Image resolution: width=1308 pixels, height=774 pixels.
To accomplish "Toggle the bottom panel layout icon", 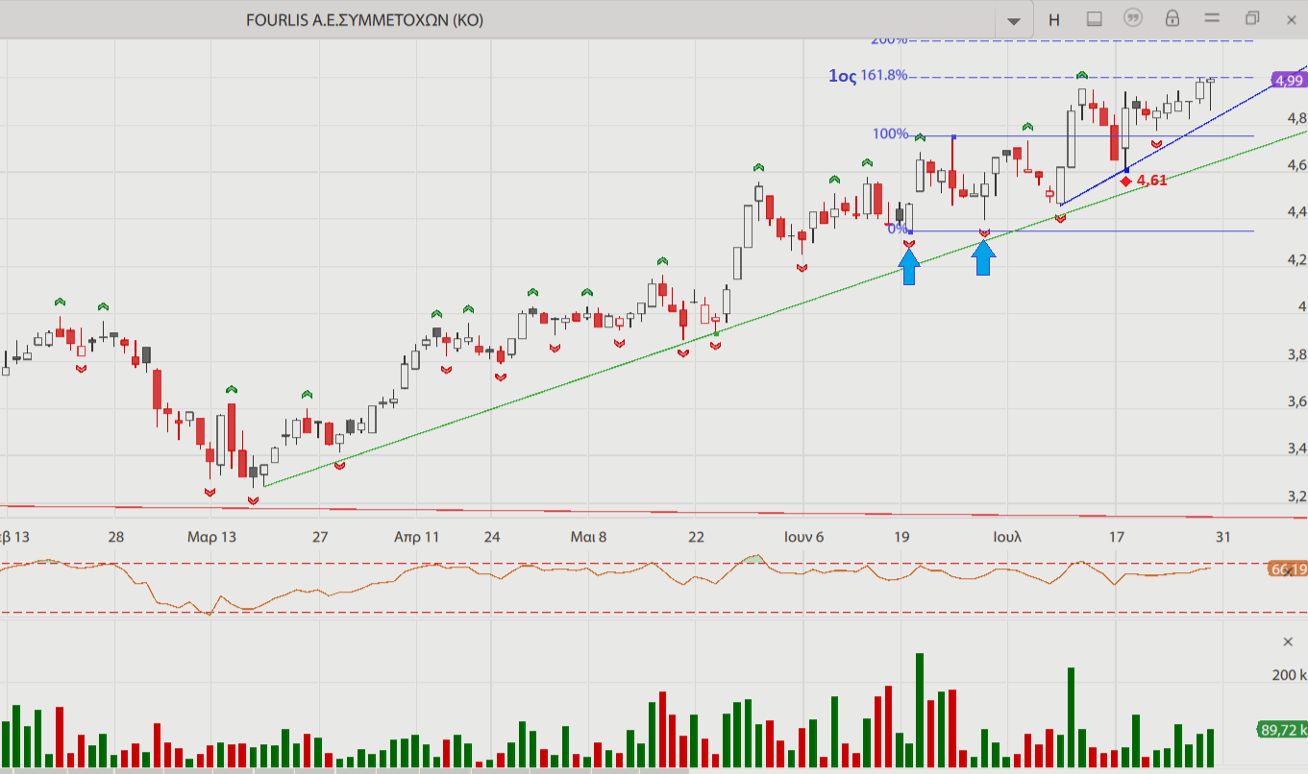I will [1094, 19].
